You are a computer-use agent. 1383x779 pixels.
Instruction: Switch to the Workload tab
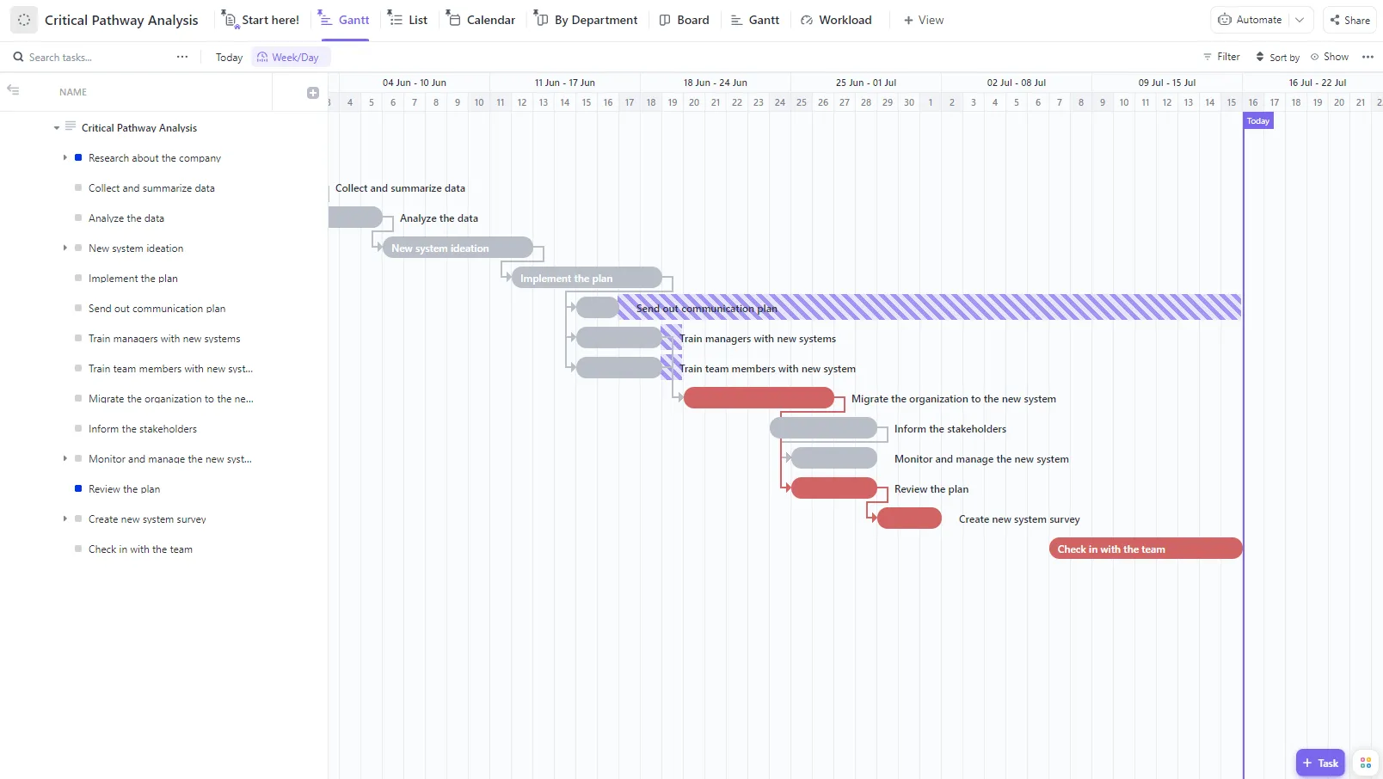[836, 20]
